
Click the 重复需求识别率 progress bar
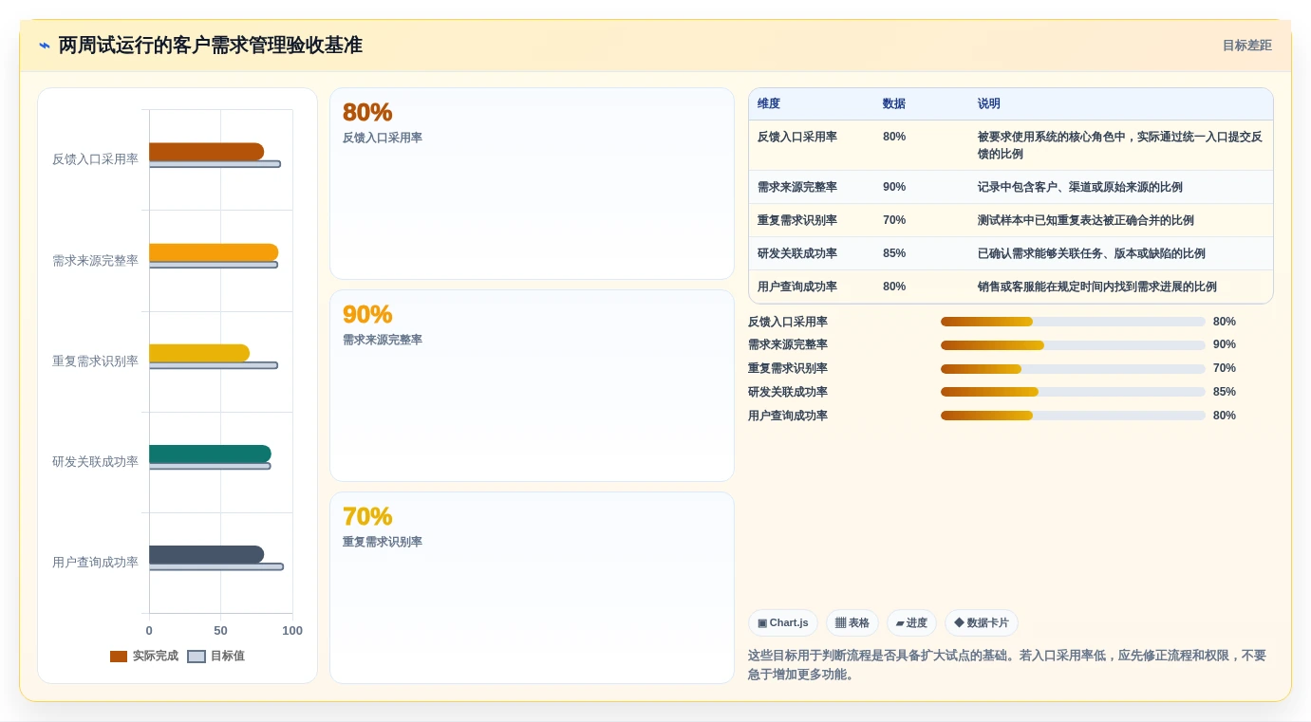coord(1073,368)
